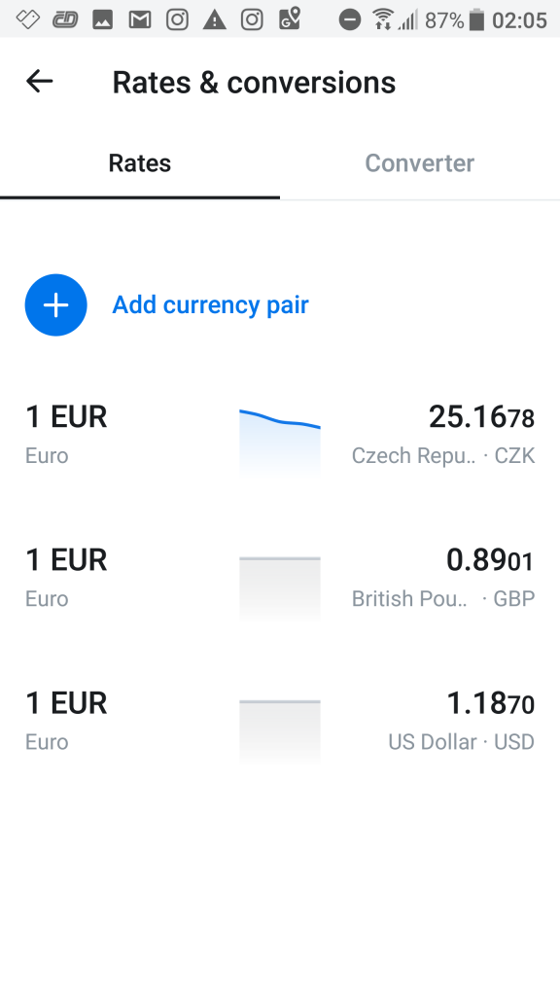The height and width of the screenshot is (996, 560).
Task: Switch to the Converter tab
Action: 420,163
